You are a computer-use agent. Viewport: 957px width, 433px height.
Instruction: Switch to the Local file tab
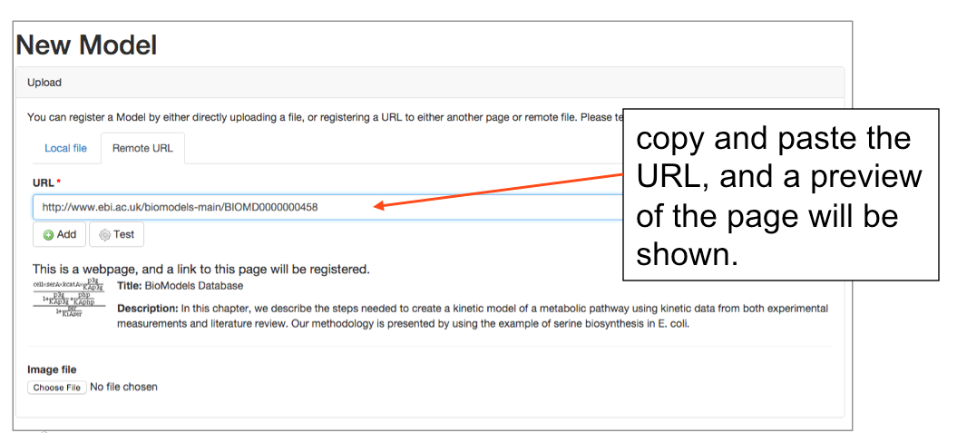pyautogui.click(x=65, y=148)
